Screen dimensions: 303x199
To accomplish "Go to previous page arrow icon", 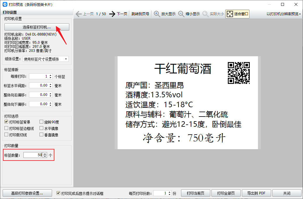I will tap(78, 14).
